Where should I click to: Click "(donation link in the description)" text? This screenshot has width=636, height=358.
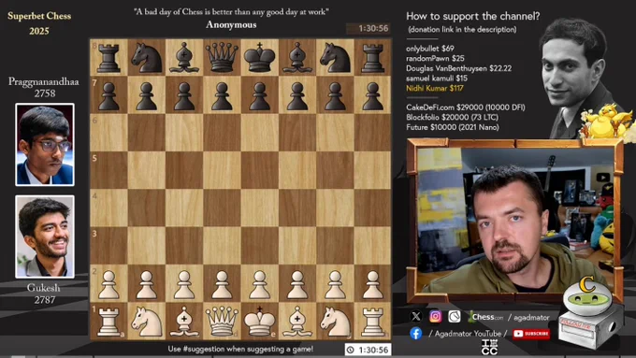click(x=462, y=29)
